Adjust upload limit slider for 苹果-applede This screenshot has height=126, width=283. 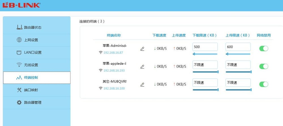click(x=239, y=72)
